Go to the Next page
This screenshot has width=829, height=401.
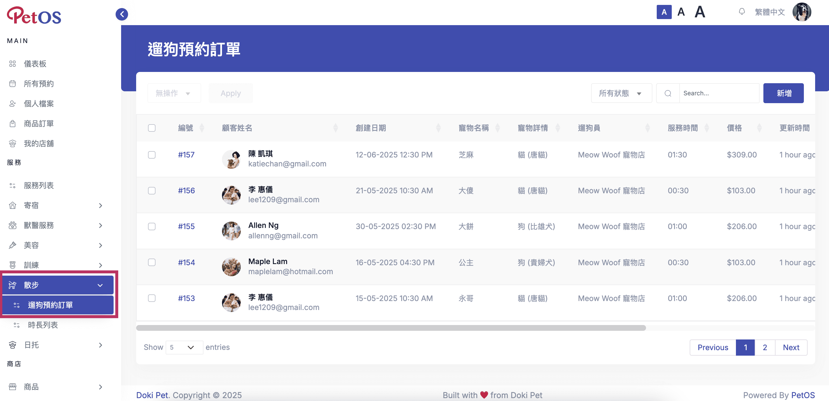[791, 348]
